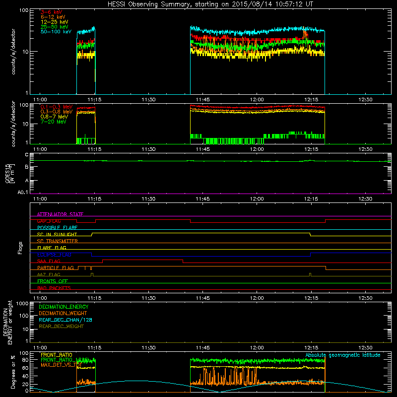Click the yellow FRONT_RATIO legend label
397x397 pixels.
pyautogui.click(x=57, y=355)
